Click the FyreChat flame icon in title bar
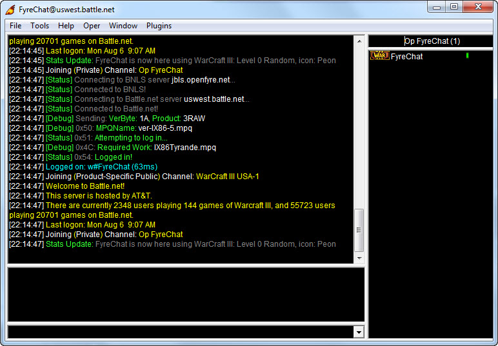498x346 pixels. click(x=10, y=8)
